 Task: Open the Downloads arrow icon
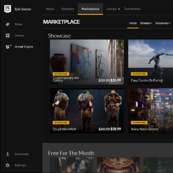8,154
